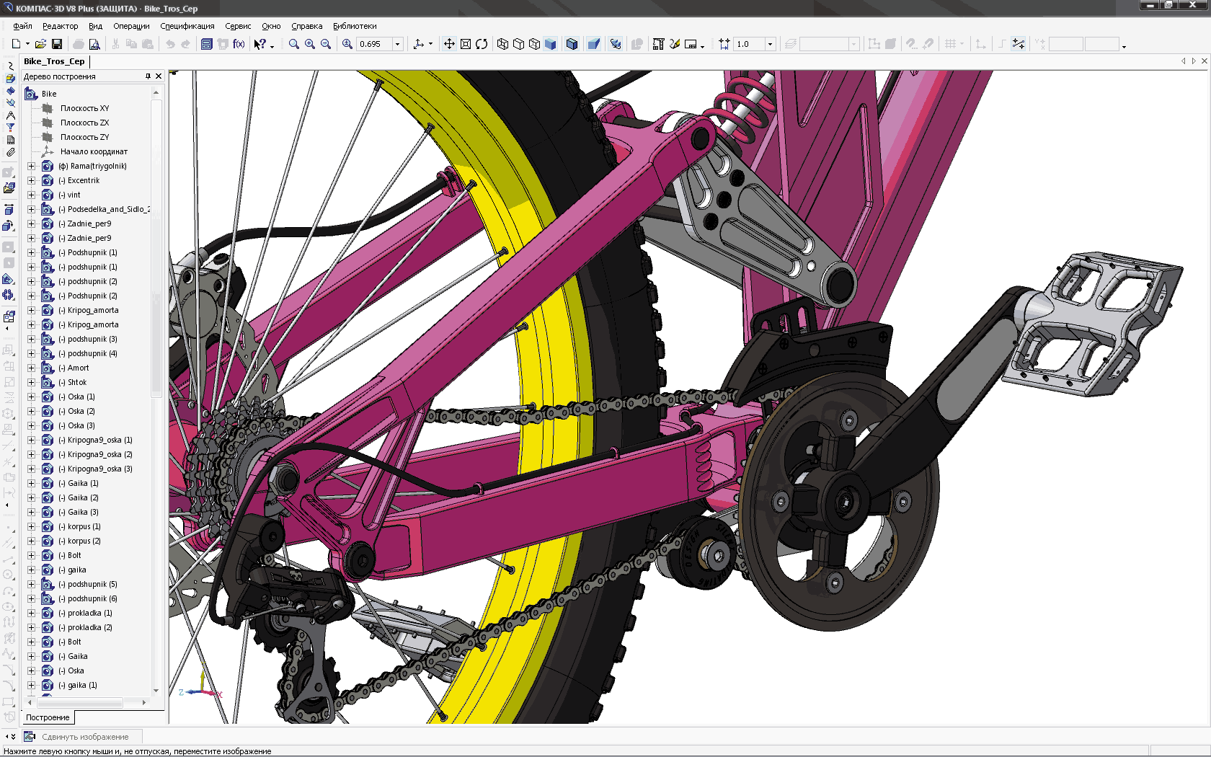Select Плоскость ZX in the tree

(x=84, y=123)
